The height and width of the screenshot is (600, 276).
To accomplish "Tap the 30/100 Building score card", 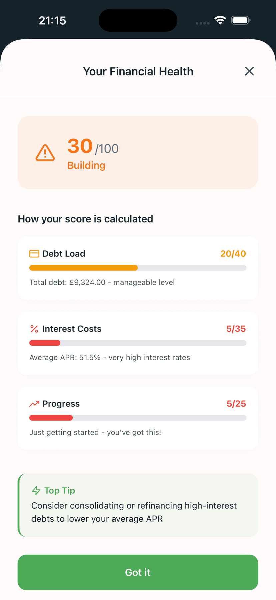I will (138, 152).
